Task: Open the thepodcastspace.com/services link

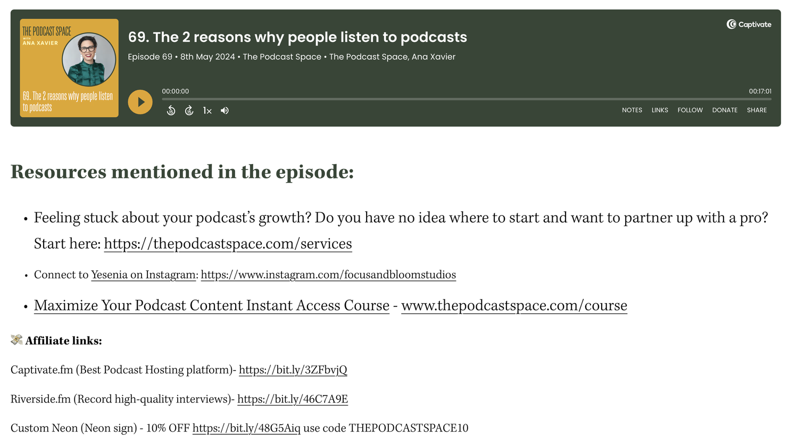Action: (x=228, y=244)
